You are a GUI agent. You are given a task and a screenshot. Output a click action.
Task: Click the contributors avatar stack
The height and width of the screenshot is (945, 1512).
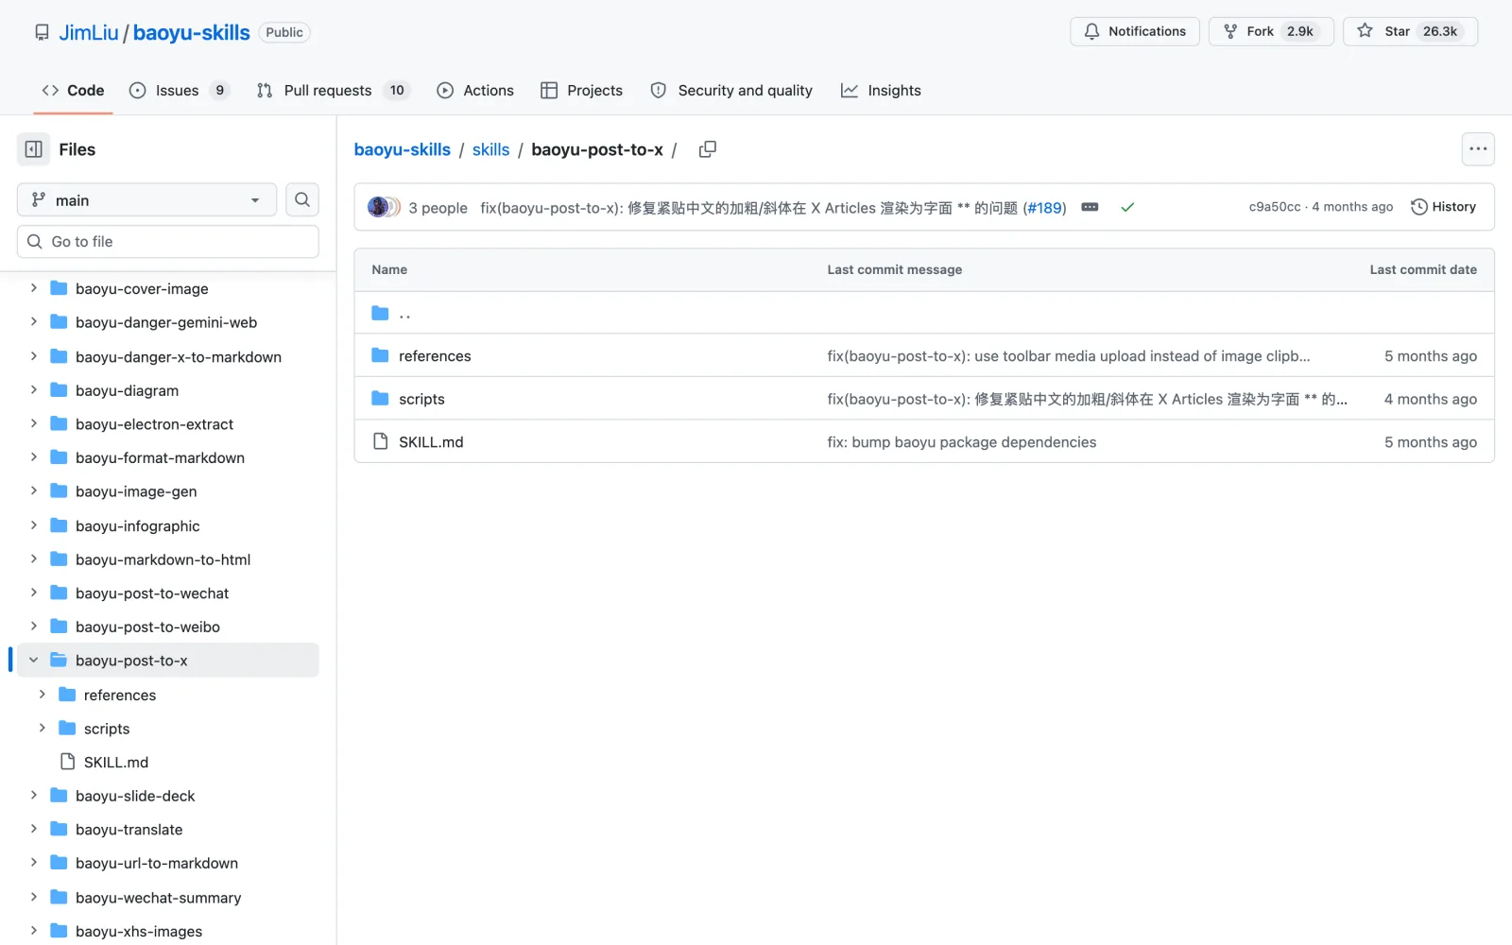384,207
